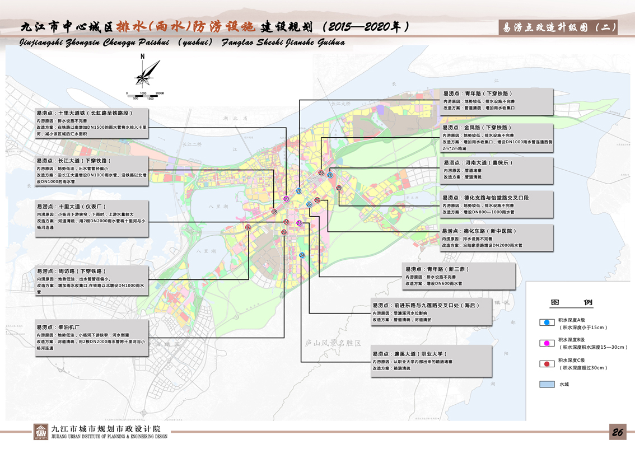Click the 水域 water area legend swatch
This screenshot has width=635, height=449.
tap(547, 385)
